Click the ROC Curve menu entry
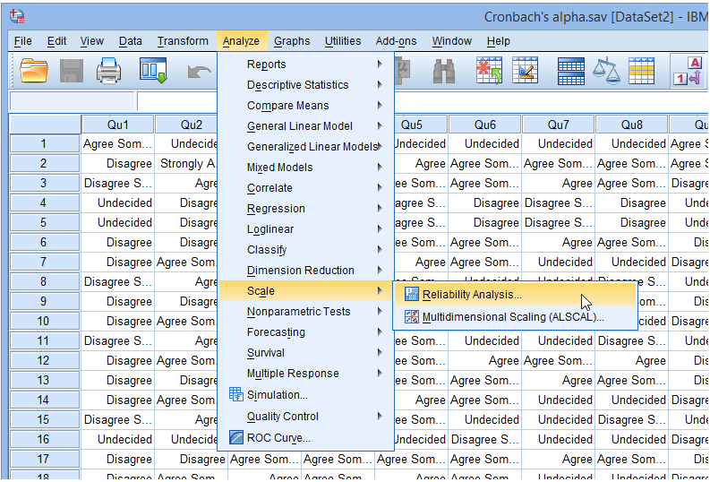Image resolution: width=710 pixels, height=482 pixels. pos(278,438)
